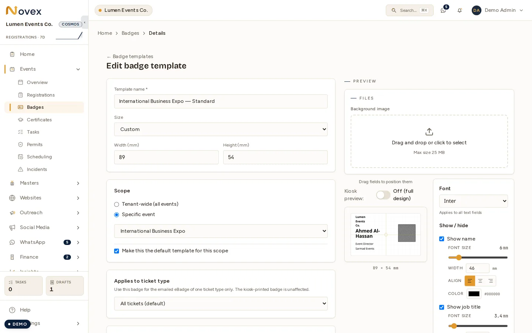Open the black name color swatch

pos(474,294)
